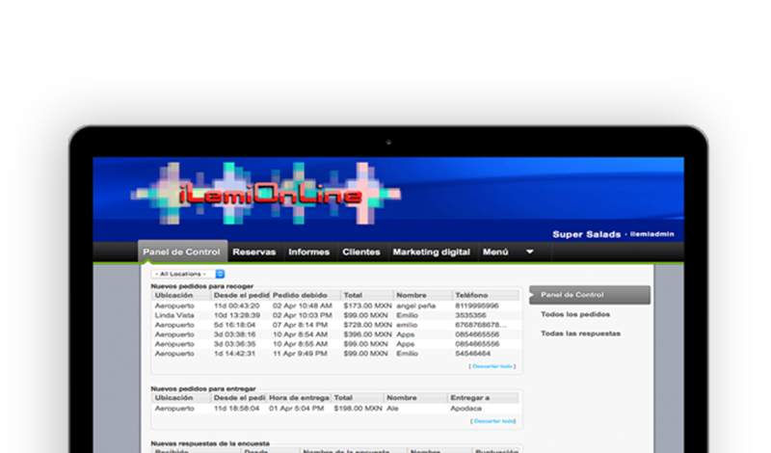Screen dimensions: 771x453
Task: Open the Informes tab
Action: tap(308, 253)
